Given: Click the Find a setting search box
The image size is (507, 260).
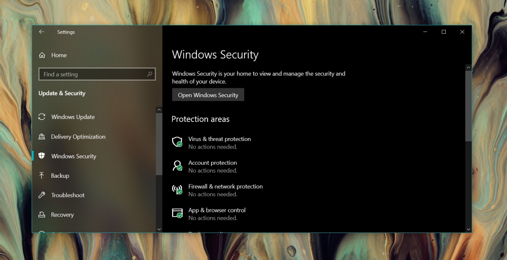Looking at the screenshot, I should 97,74.
